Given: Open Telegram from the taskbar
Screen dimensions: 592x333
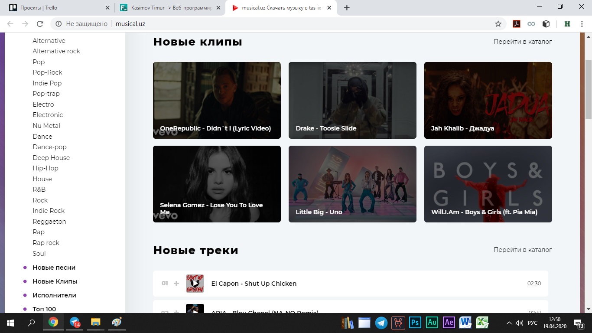Looking at the screenshot, I should coord(381,323).
